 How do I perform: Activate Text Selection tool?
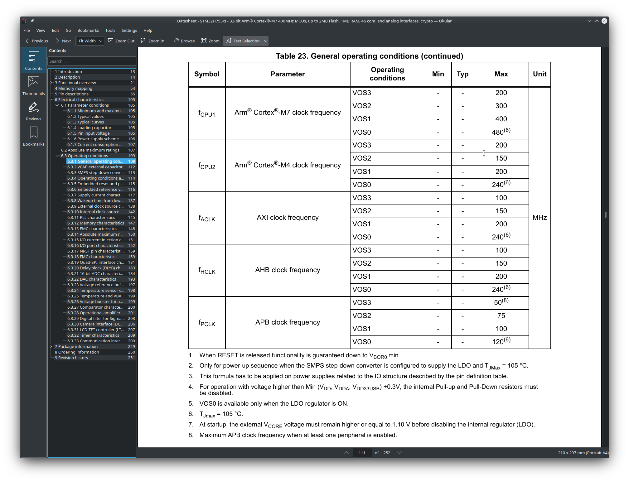[243, 41]
